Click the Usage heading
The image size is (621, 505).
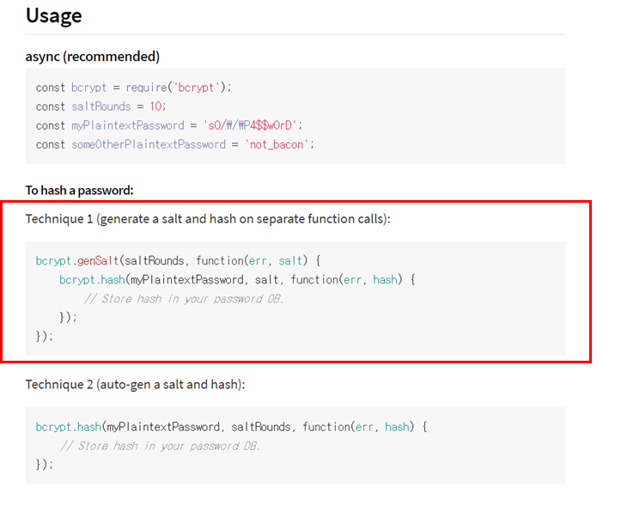(x=53, y=16)
